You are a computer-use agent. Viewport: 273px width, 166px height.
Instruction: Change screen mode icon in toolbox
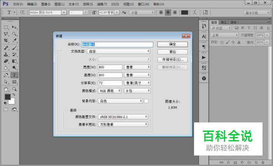[x=14, y=109]
